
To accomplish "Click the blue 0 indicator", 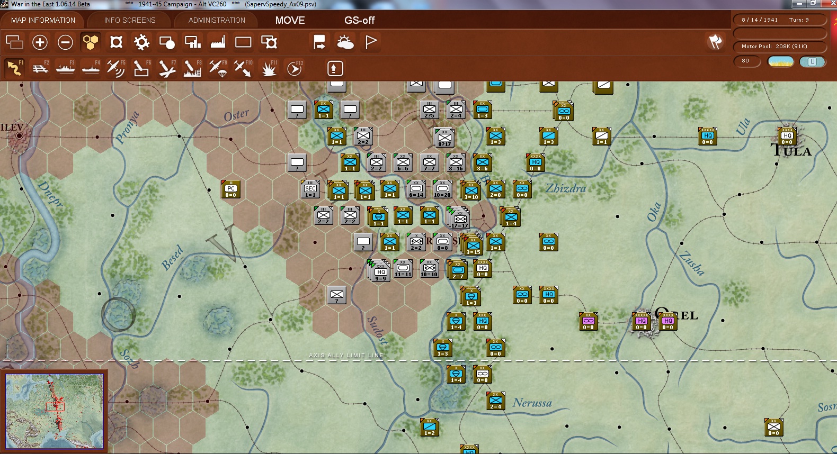I will (x=812, y=61).
